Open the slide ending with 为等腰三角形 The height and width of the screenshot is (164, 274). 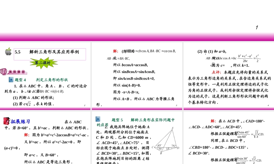coord(137,76)
